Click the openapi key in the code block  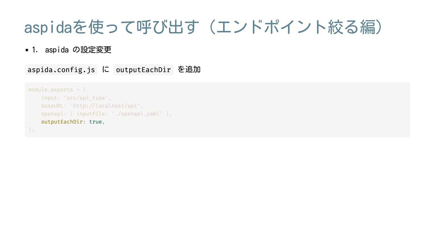tap(52, 114)
